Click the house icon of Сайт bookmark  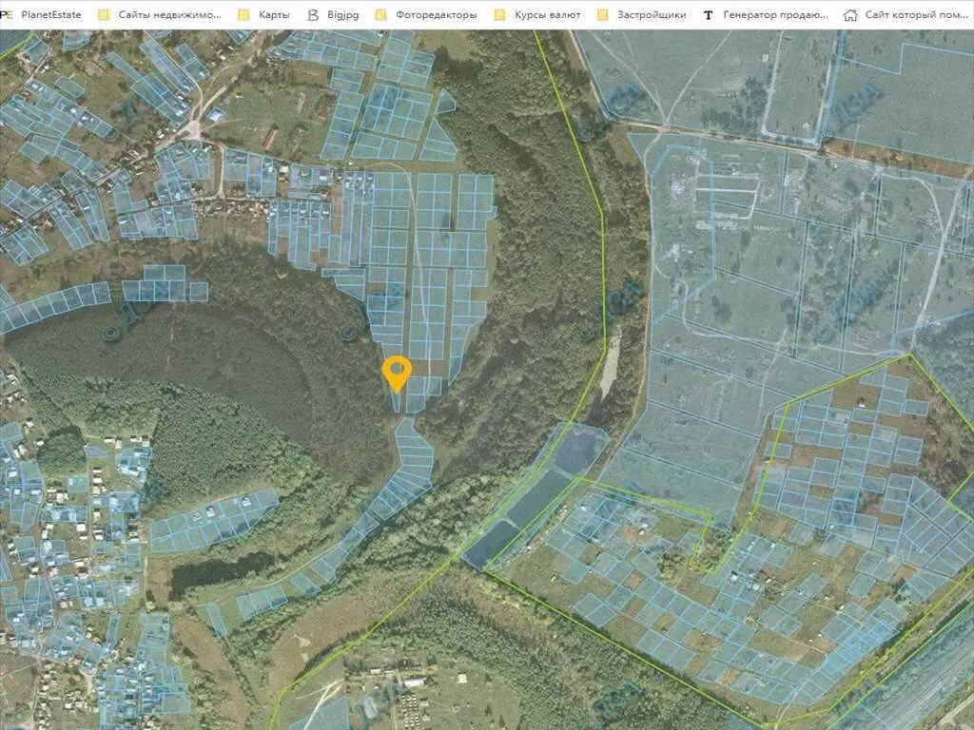tap(850, 15)
